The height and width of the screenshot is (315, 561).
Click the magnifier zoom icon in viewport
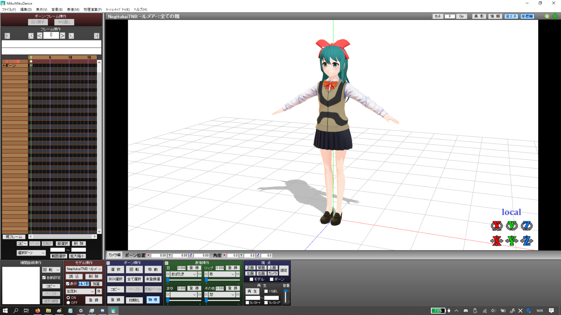(x=547, y=16)
